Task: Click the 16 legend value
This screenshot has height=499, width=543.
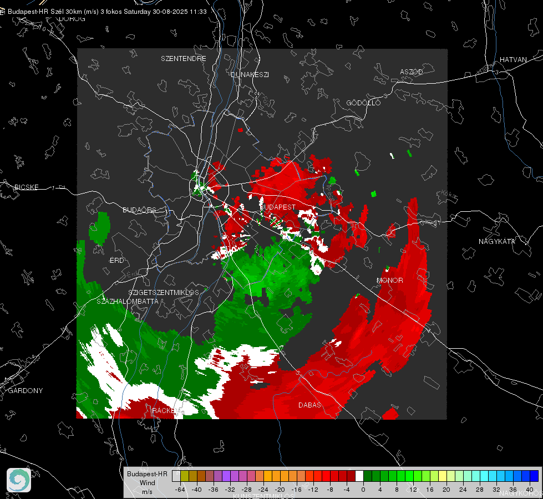Action: (430, 490)
